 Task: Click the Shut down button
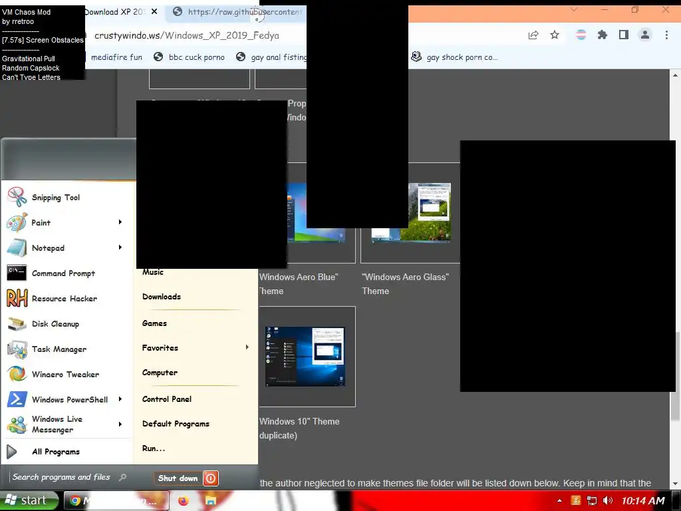(178, 478)
